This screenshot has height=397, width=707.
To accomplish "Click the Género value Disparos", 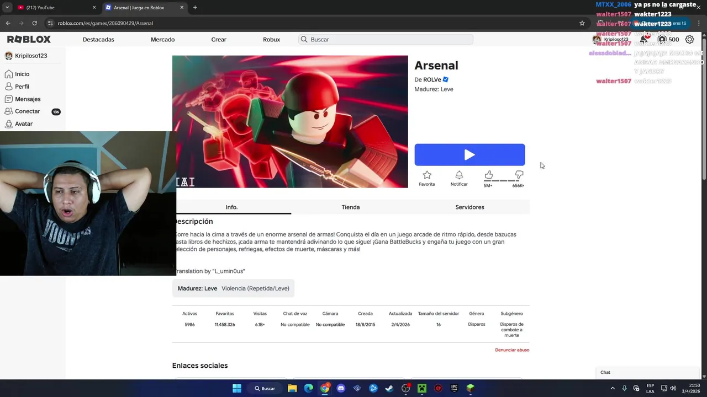I will point(477,324).
